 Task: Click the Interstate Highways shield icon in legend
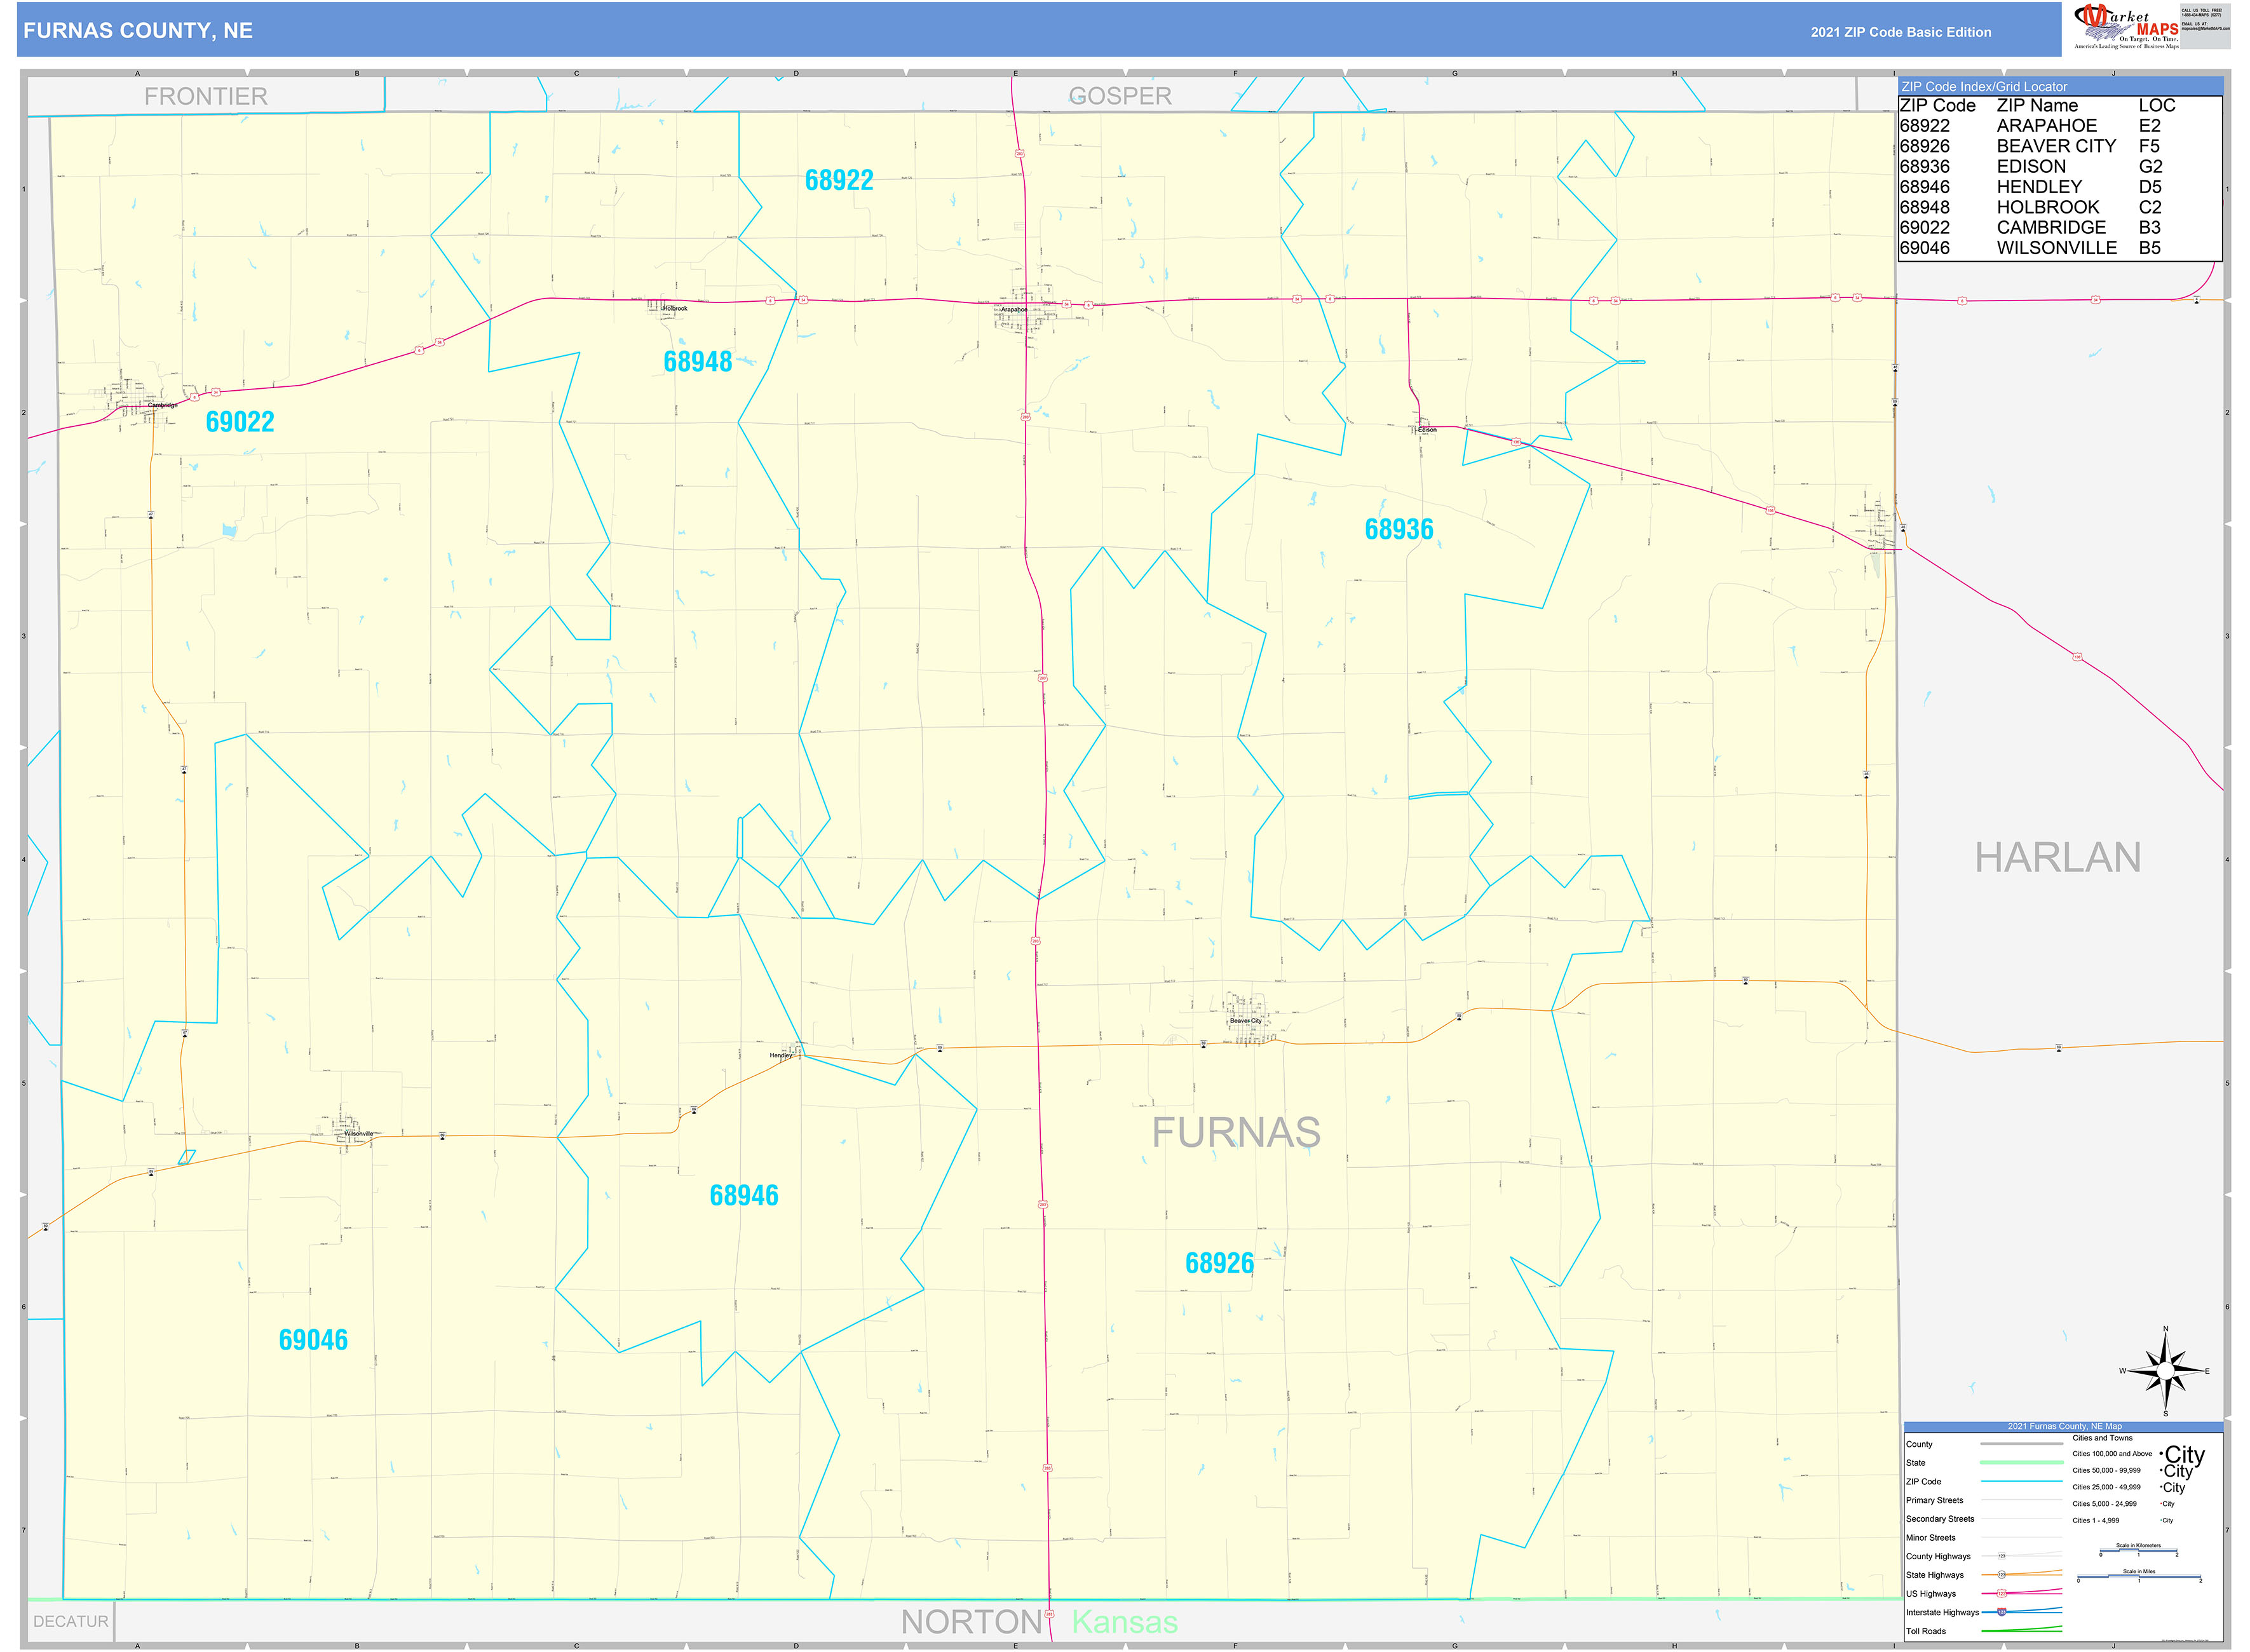coord(2001,1613)
